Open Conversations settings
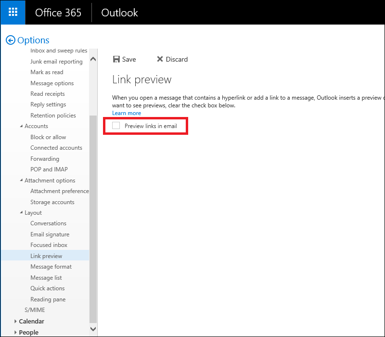This screenshot has width=385, height=337. 49,223
